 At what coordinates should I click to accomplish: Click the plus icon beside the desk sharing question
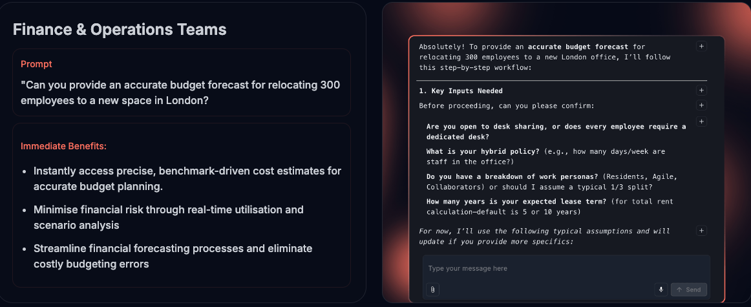click(701, 122)
